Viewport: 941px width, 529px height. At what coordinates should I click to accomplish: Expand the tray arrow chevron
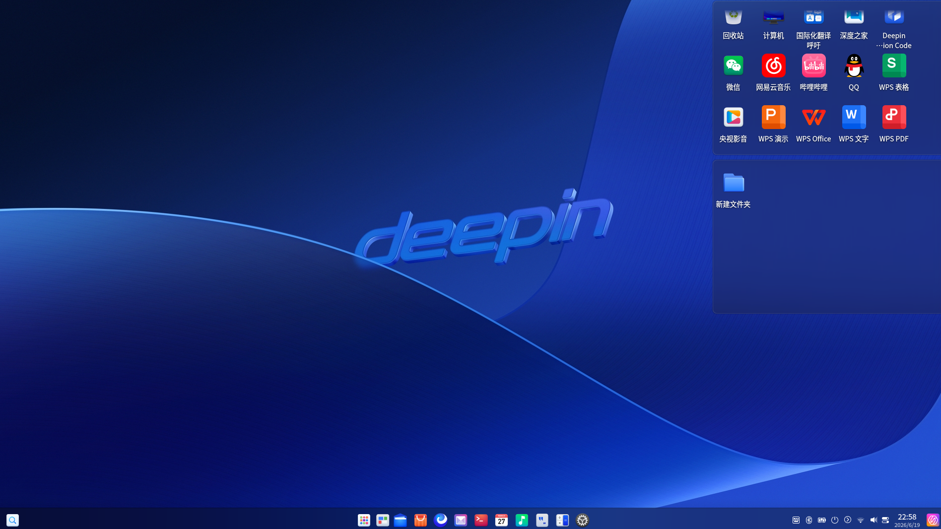tap(848, 520)
